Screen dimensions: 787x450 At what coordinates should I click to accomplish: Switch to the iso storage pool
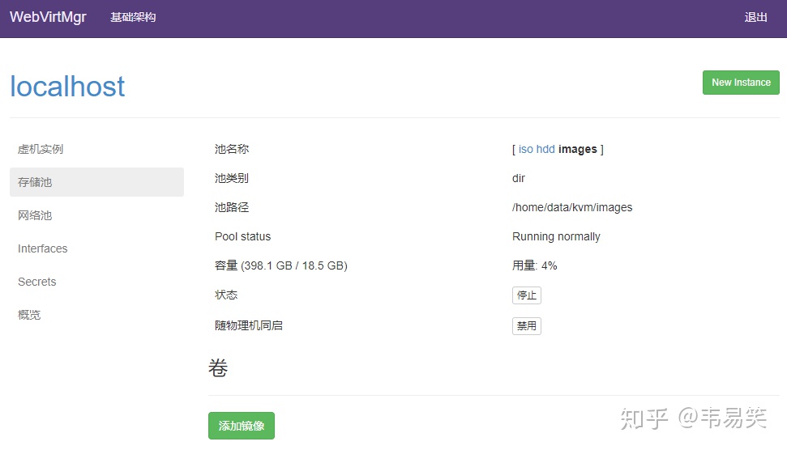[525, 150]
